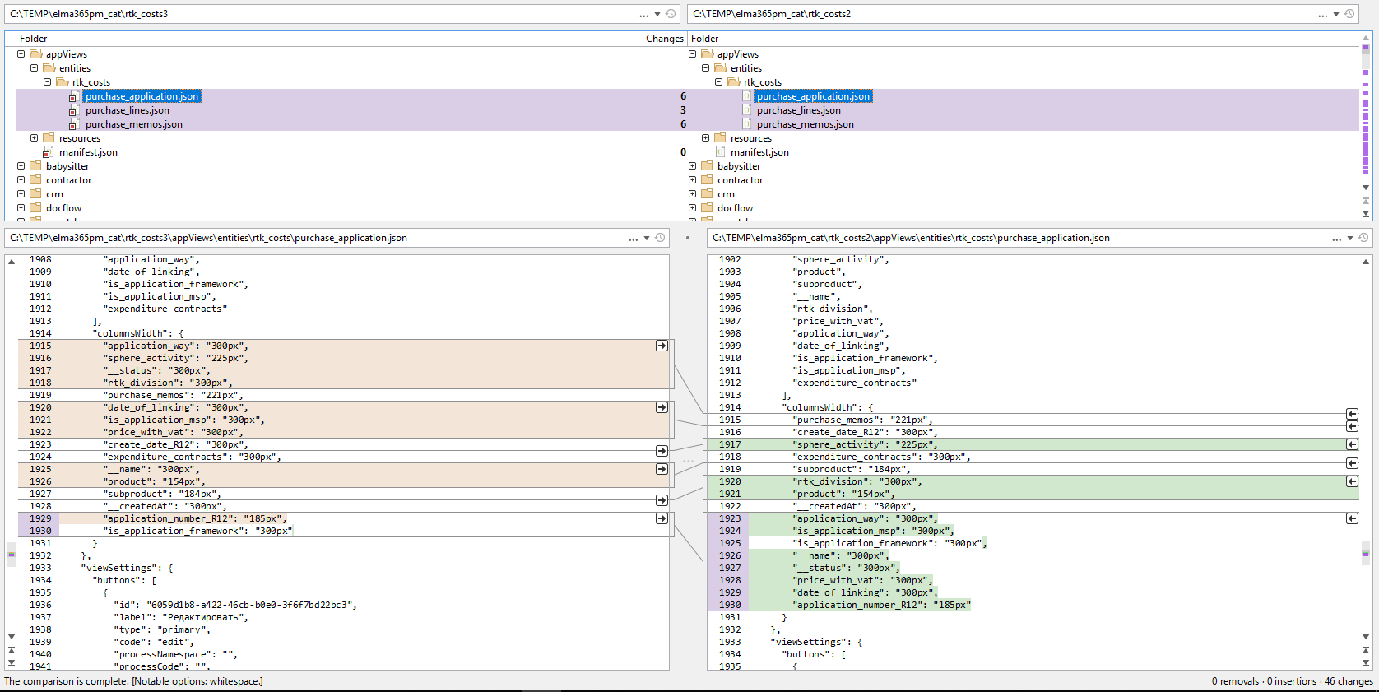Expand left resources folder node
Viewport: 1379px width, 692px height.
(34, 138)
